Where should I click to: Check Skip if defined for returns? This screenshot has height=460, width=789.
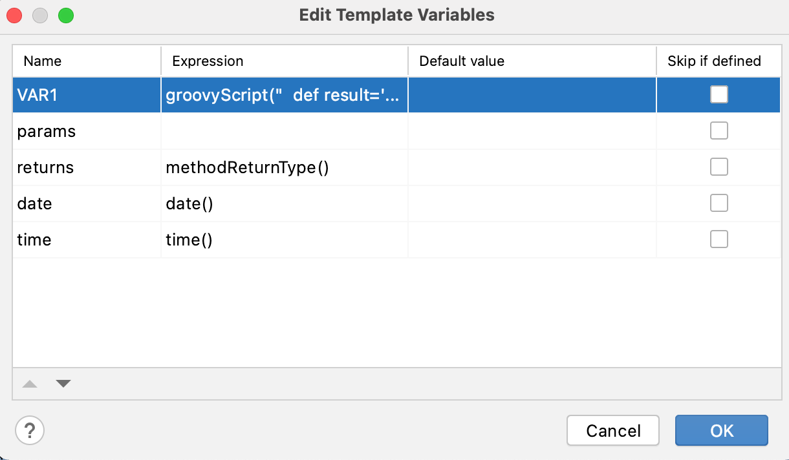[x=719, y=167]
